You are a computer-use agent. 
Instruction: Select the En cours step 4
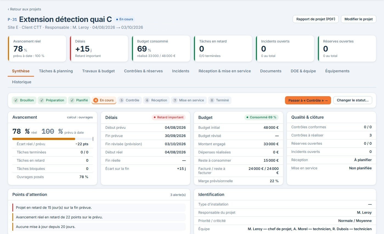point(104,100)
